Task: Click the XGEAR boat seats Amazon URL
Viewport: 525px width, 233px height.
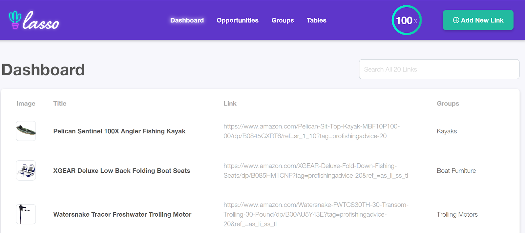Action: pos(316,171)
